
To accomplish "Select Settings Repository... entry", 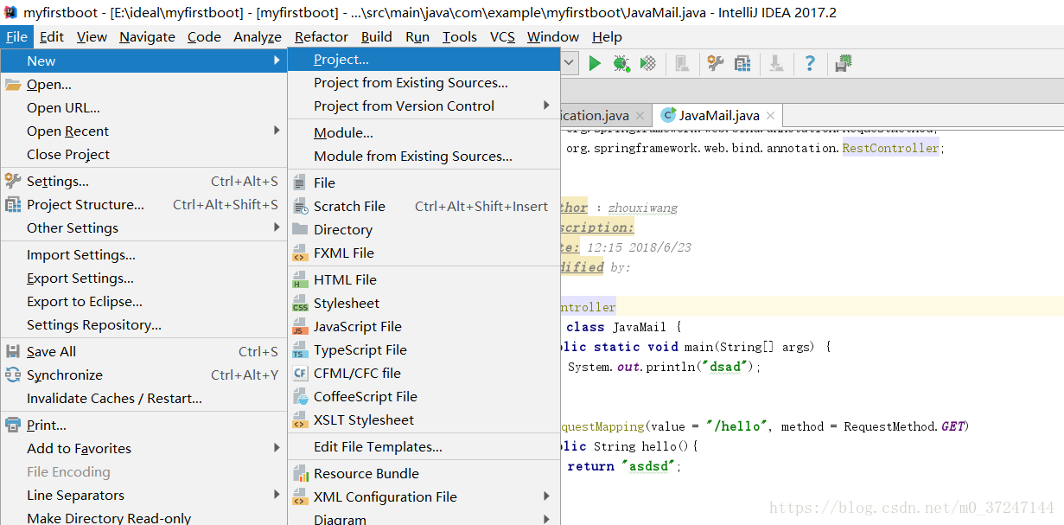I will [x=143, y=325].
